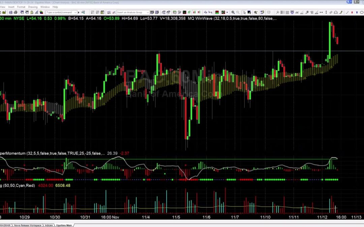Select the crosshair cursor tool
364x227 pixels.
249,12
